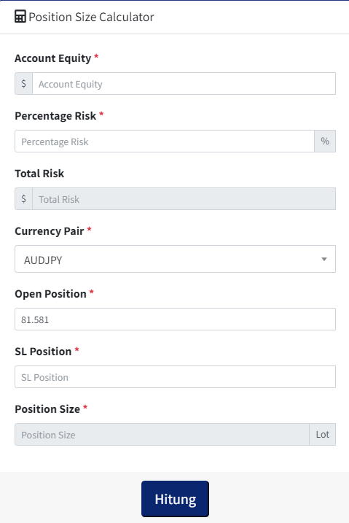Click the Account Equity label
349x523 pixels.
52,58
